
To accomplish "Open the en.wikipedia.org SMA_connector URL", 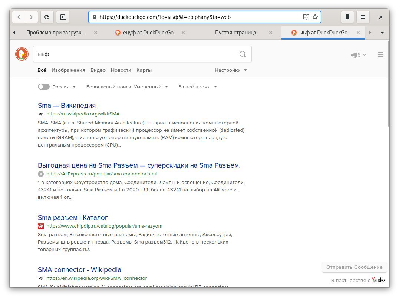I will (97, 278).
